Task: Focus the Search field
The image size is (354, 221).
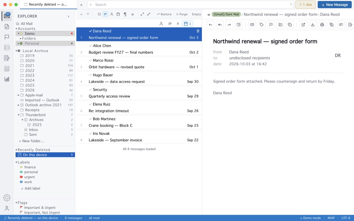Action: coord(190,5)
